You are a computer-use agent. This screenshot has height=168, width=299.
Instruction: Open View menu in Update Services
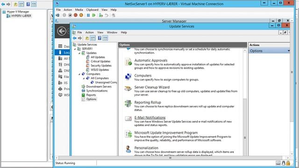100,32
